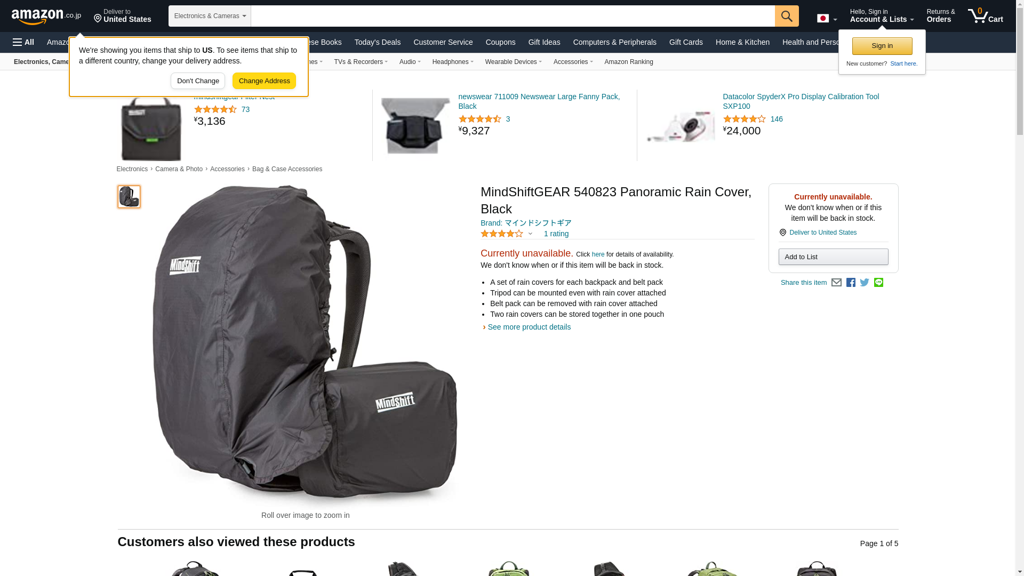The image size is (1024, 576).
Task: Go to Amazon.co.jp home logo
Action: tap(46, 16)
